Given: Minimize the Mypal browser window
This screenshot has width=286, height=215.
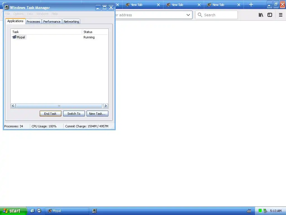Looking at the screenshot, I should (269, 4).
